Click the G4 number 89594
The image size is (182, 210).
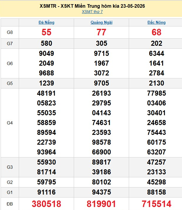[x=46, y=132]
